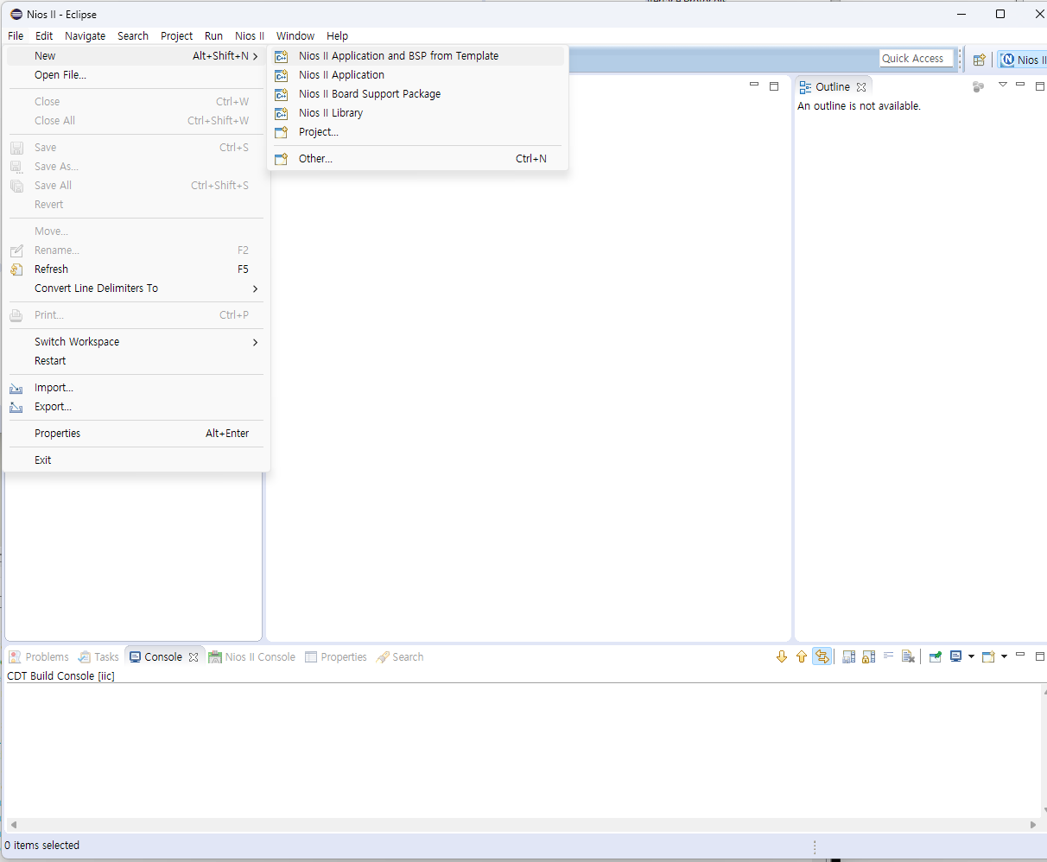This screenshot has width=1047, height=862.
Task: Expand Switch Workspace submenu
Action: (136, 342)
